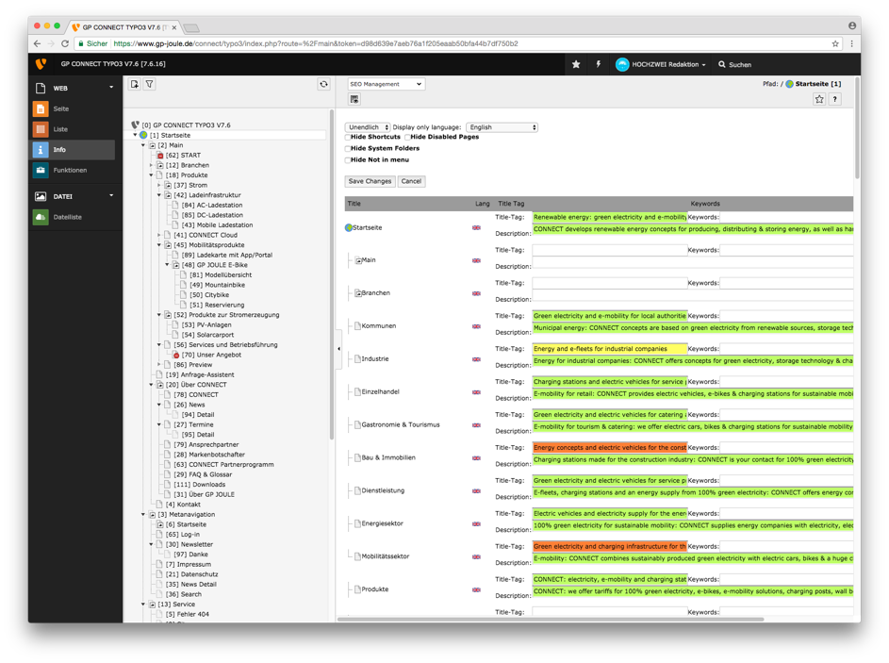The width and height of the screenshot is (889, 663).
Task: Open bookmarks star in top bar
Action: [576, 64]
